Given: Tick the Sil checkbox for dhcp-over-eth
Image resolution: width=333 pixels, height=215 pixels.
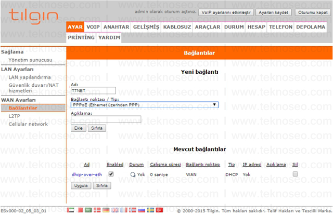Looking at the screenshot, I should click(x=295, y=174).
